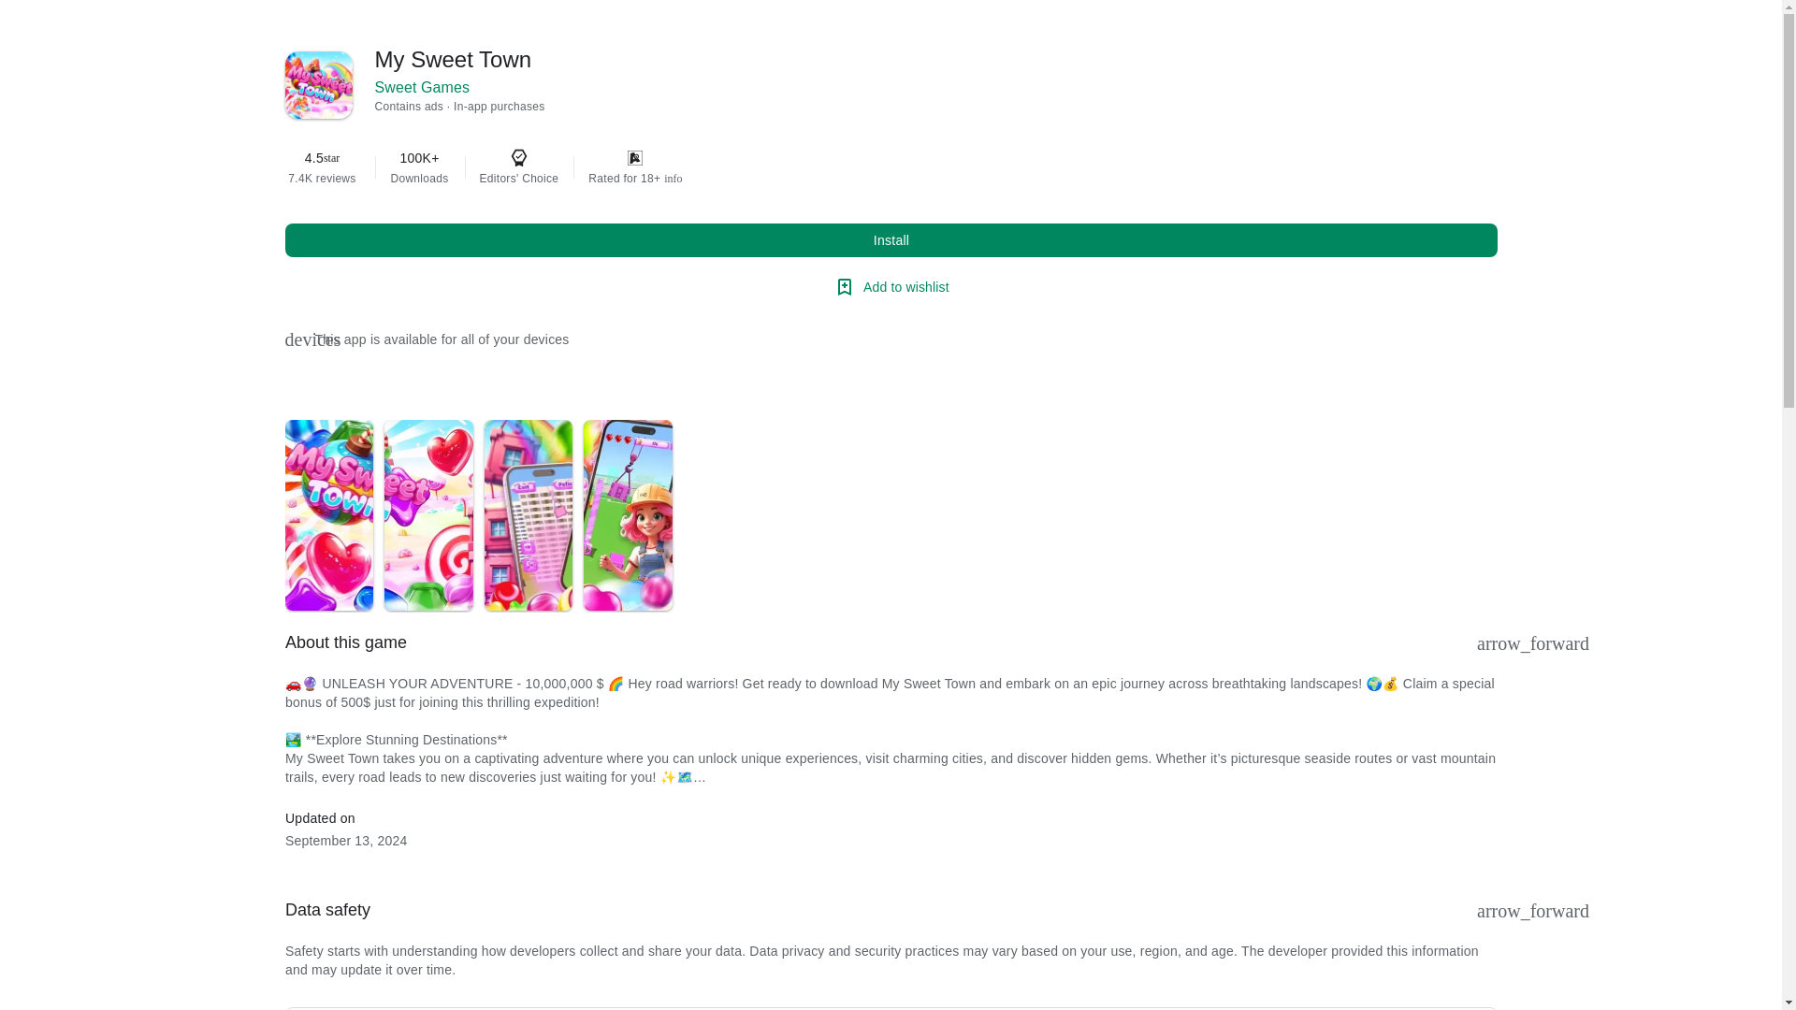Toggle Add to wishlist
Image resolution: width=1796 pixels, height=1010 pixels.
pos(891,287)
